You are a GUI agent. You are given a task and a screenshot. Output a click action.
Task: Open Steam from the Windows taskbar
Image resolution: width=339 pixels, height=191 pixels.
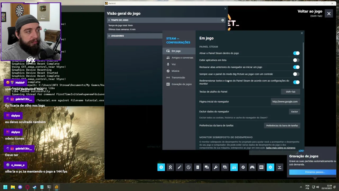(34, 187)
